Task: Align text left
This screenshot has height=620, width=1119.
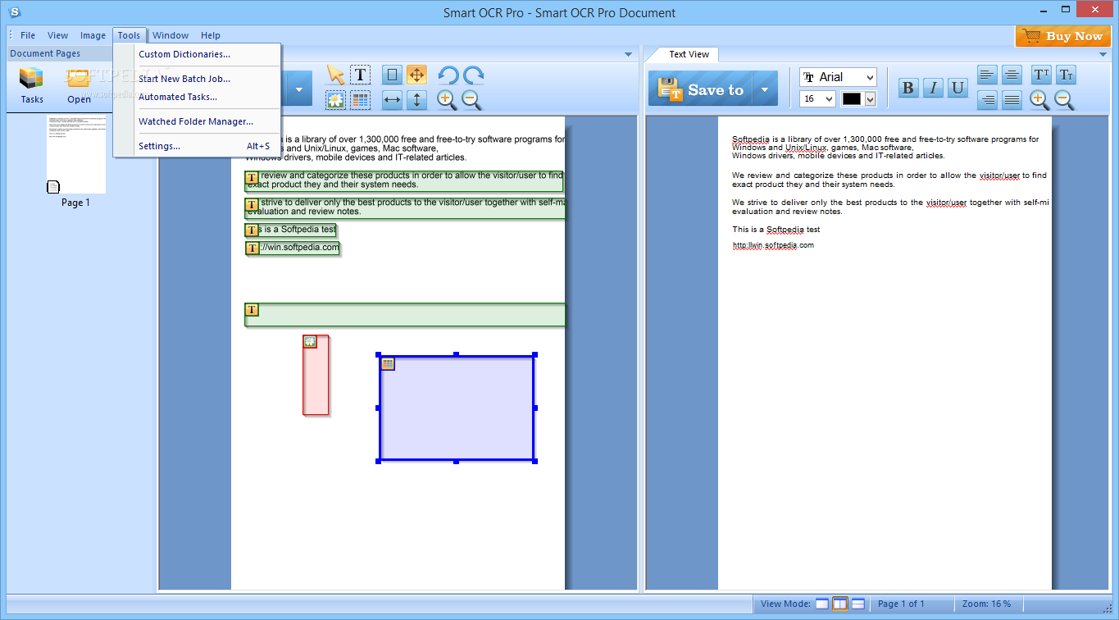Action: (988, 75)
